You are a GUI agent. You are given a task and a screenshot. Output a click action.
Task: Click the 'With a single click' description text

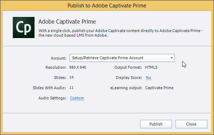coord(120,33)
